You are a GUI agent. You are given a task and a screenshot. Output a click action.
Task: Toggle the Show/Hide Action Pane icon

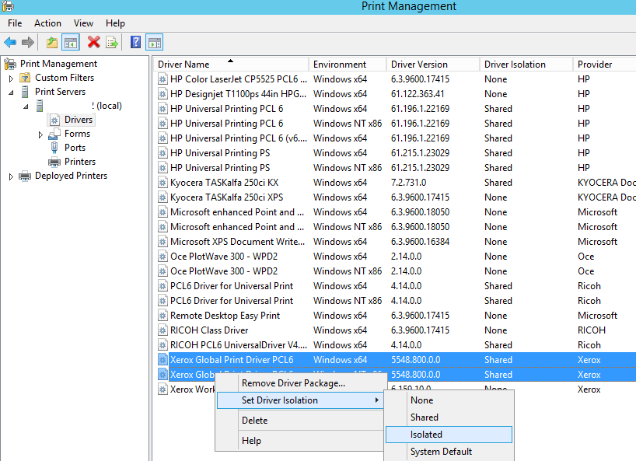pyautogui.click(x=155, y=42)
